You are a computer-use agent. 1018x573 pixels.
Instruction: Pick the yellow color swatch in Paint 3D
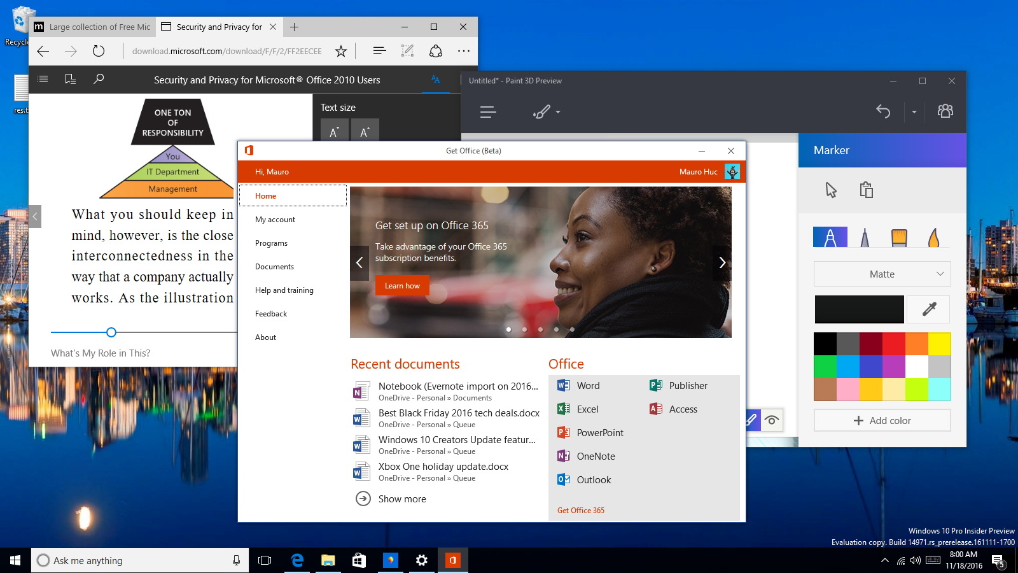[940, 344]
